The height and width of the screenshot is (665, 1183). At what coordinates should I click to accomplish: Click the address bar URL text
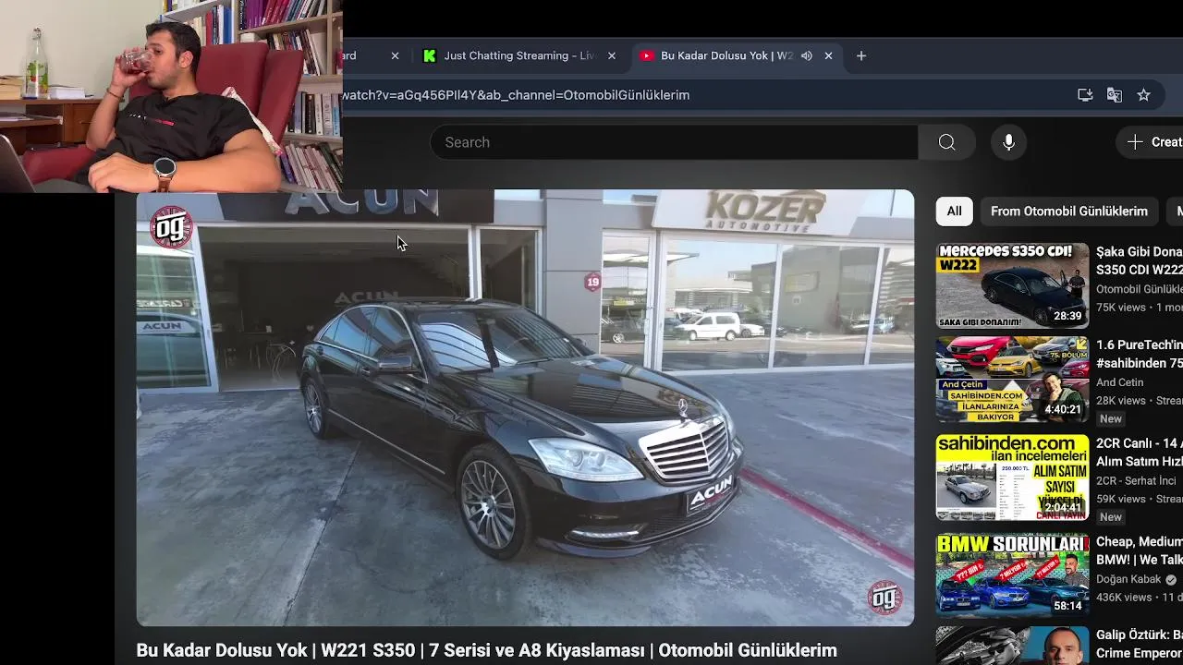click(517, 95)
